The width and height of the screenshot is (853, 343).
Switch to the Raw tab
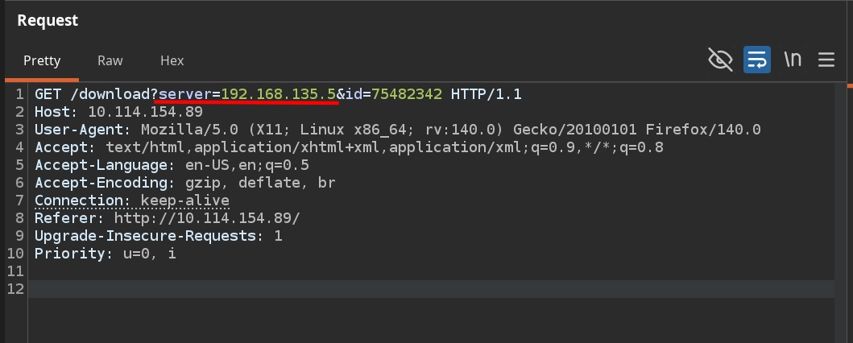110,60
